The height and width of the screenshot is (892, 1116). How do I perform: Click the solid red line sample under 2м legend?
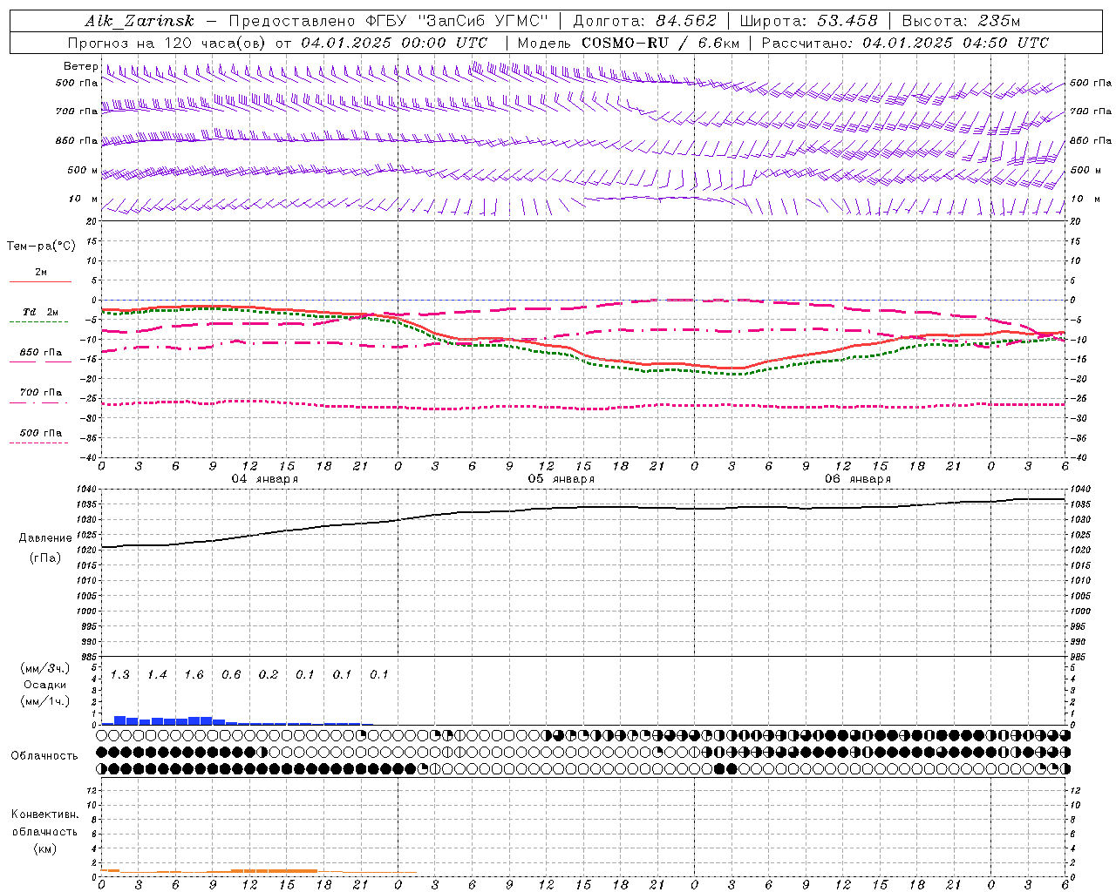(40, 282)
